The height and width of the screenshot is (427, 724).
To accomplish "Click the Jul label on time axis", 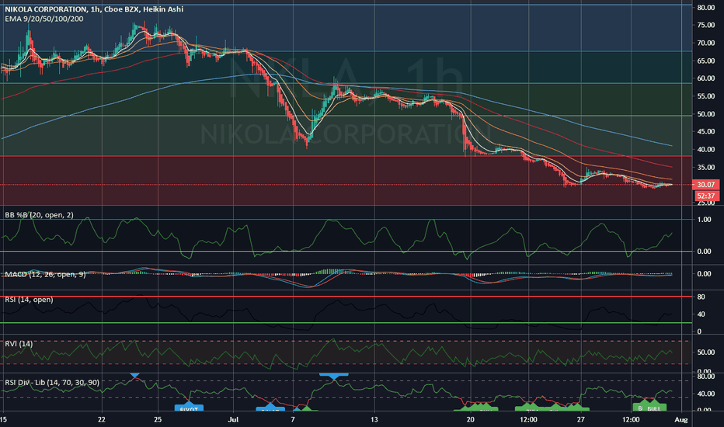I will click(x=233, y=419).
